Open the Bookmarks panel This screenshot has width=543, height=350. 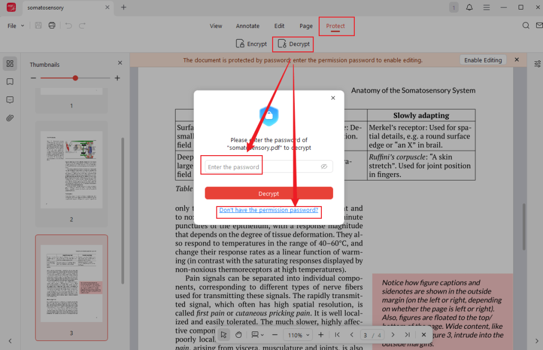[x=10, y=82]
